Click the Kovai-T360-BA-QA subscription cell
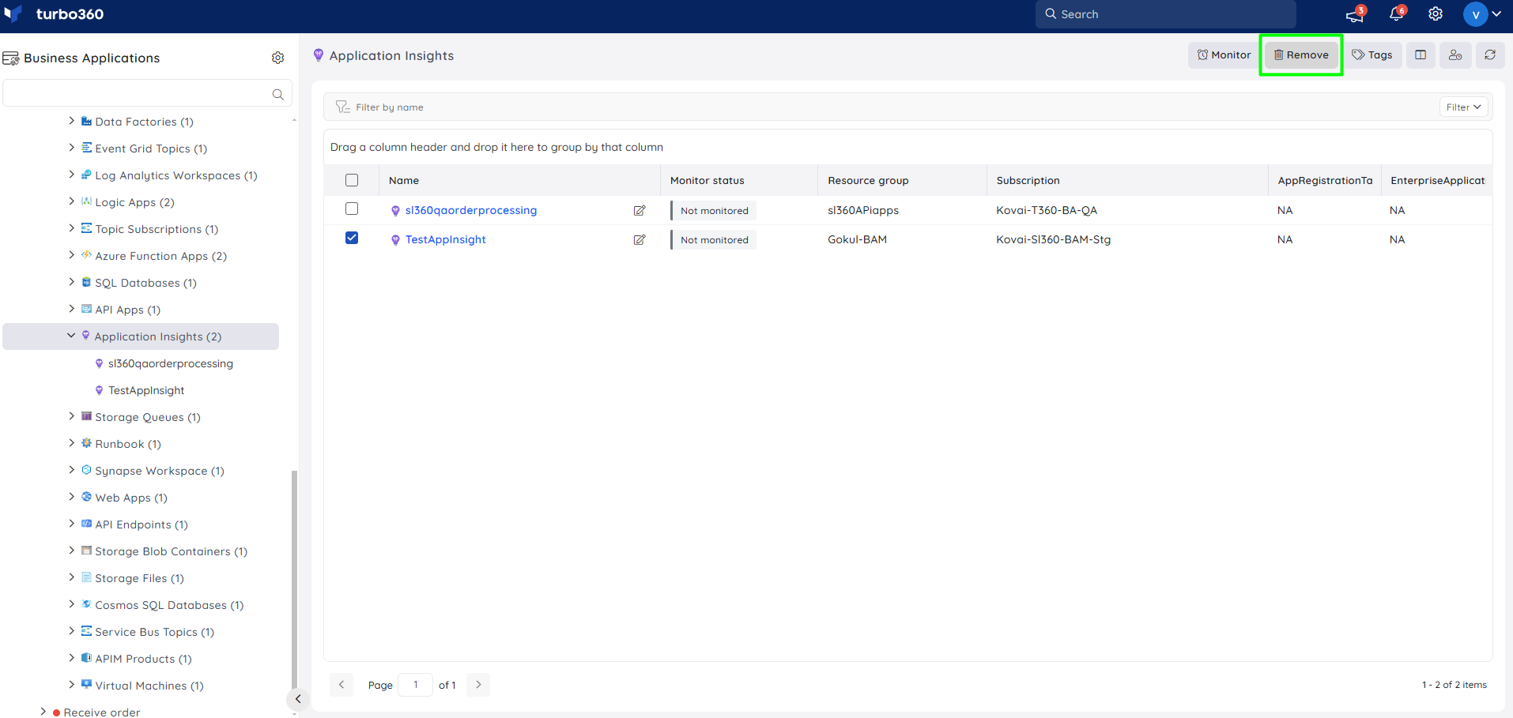The height and width of the screenshot is (718, 1513). 1047,210
